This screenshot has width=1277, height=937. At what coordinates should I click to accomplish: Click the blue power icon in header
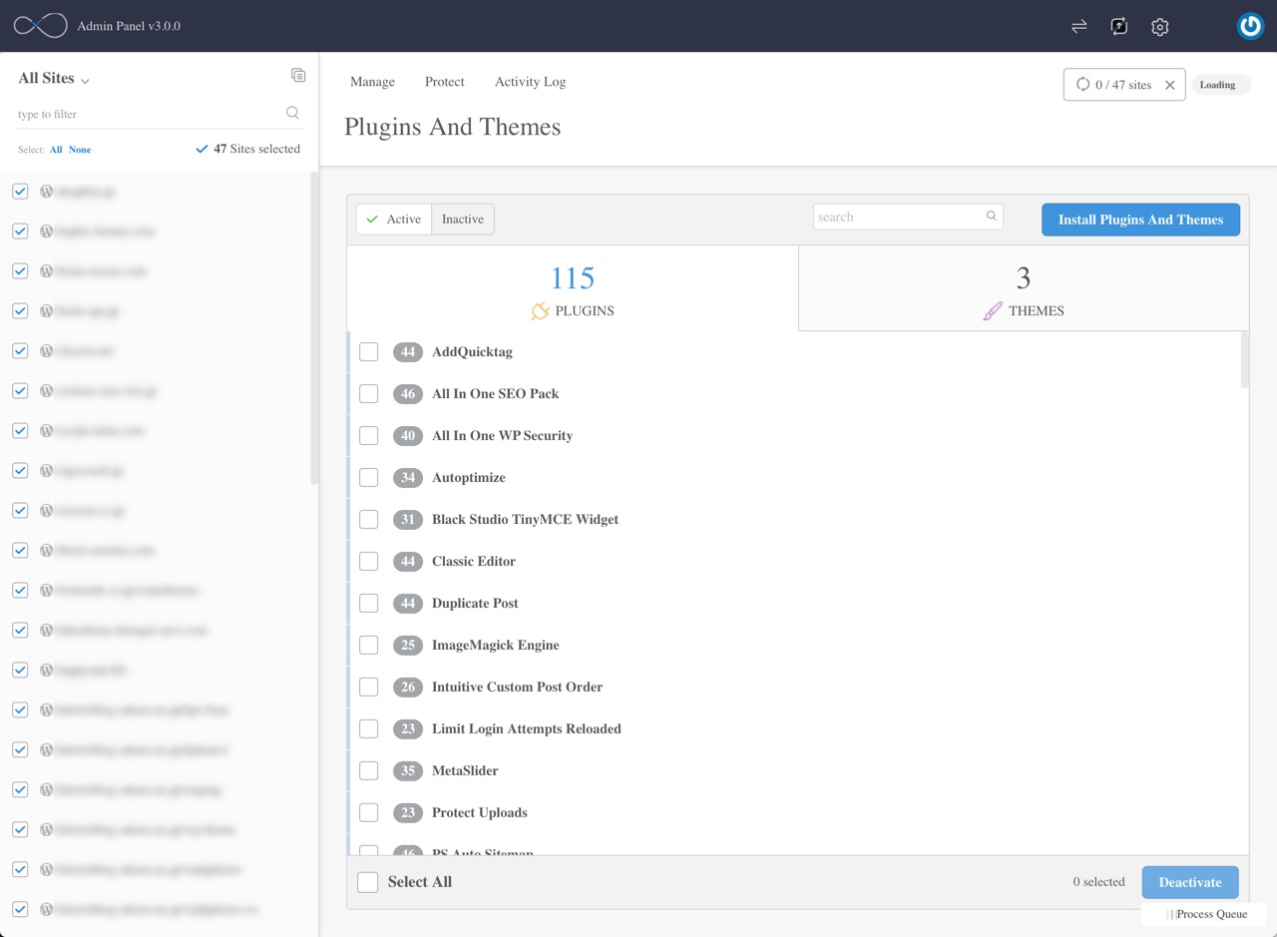pyautogui.click(x=1250, y=26)
